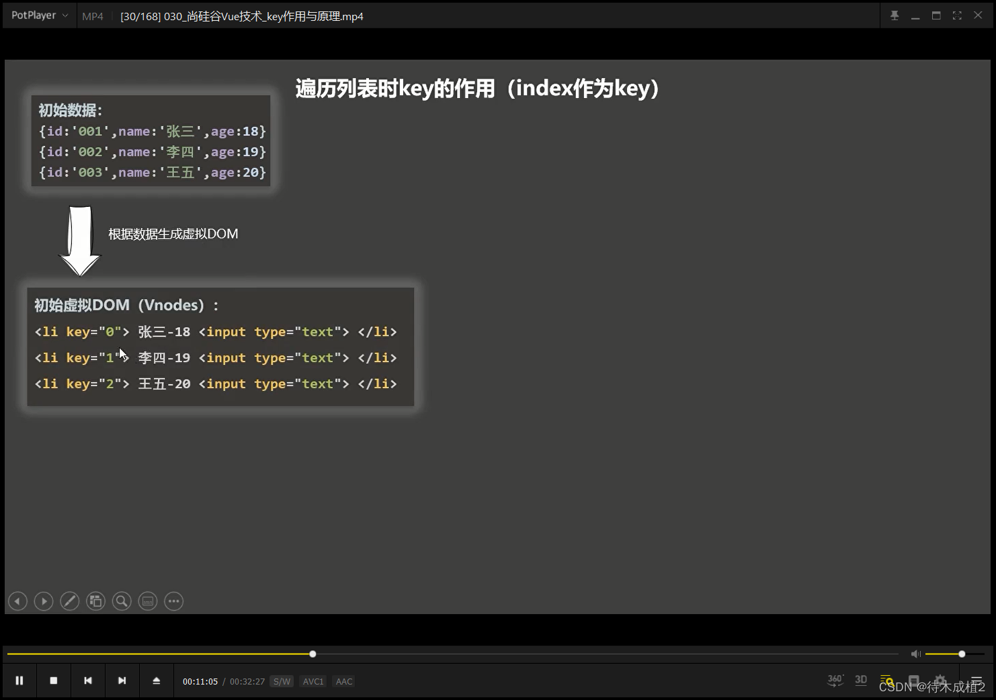Open the PotPlayer main menu dropdown
The width and height of the screenshot is (996, 700).
coord(39,15)
